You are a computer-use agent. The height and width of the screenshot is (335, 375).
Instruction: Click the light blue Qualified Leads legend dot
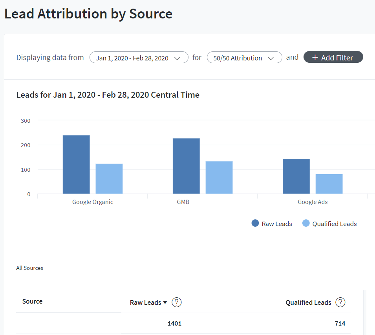pyautogui.click(x=306, y=224)
